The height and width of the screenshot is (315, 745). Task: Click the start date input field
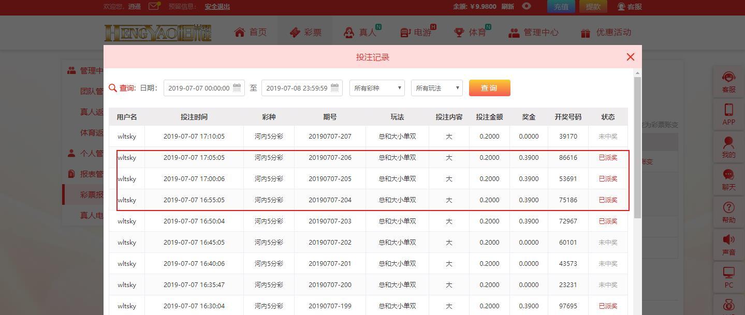203,88
